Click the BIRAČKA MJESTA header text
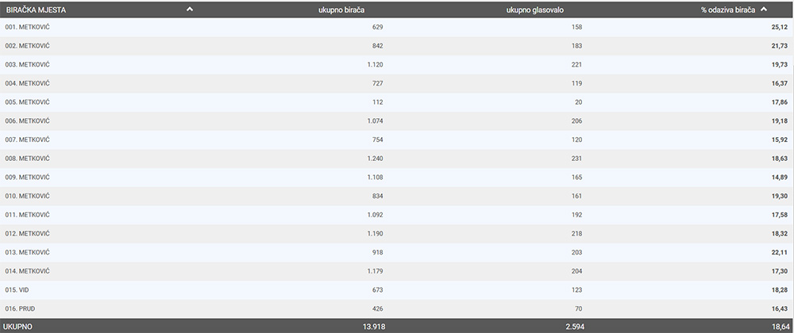 tap(38, 10)
